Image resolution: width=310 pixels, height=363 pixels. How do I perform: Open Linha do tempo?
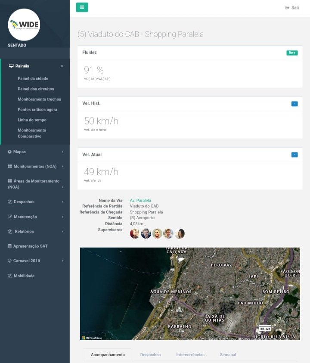(32, 120)
